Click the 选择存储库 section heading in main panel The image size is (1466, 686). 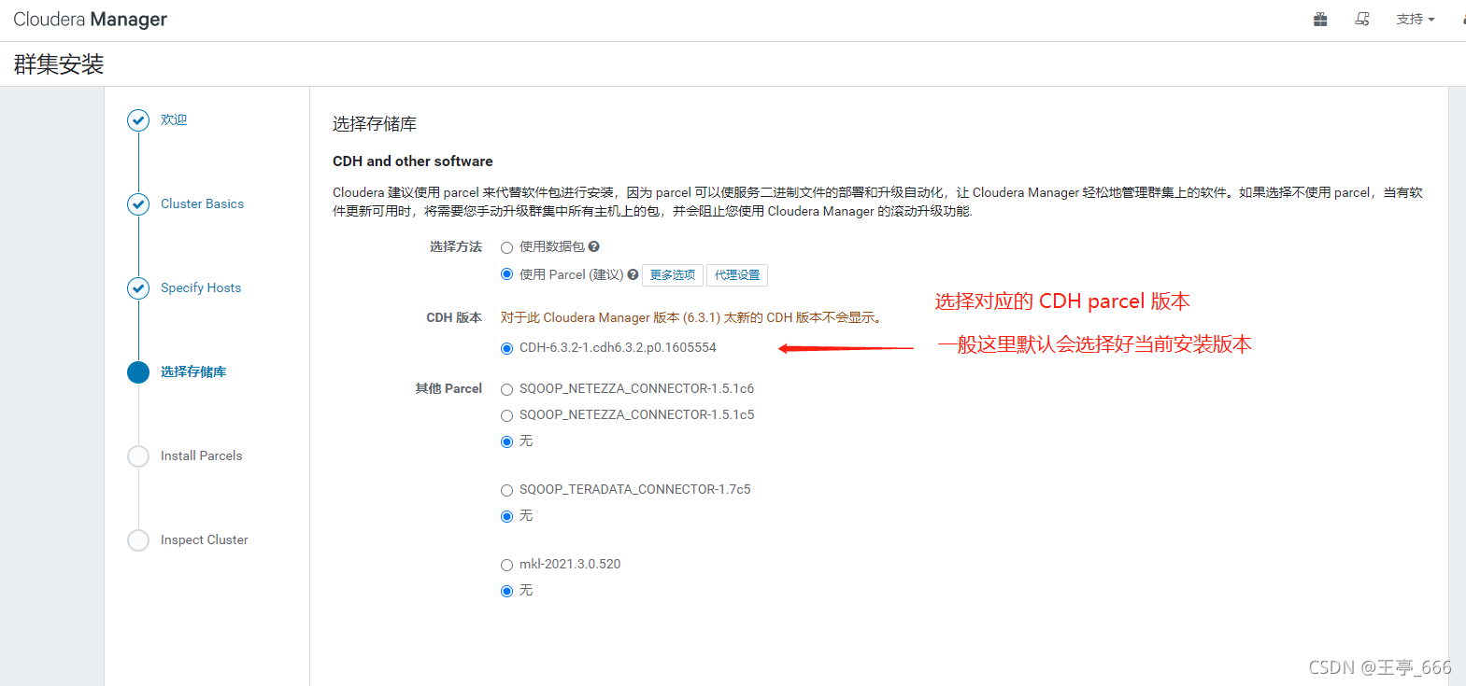375,124
